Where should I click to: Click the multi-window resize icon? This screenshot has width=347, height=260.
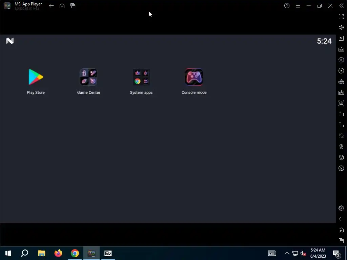click(341, 125)
